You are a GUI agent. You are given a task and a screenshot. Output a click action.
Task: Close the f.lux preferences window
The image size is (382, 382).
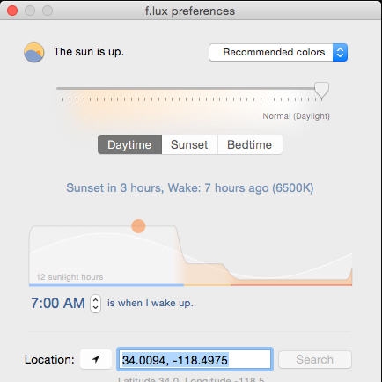coord(12,11)
